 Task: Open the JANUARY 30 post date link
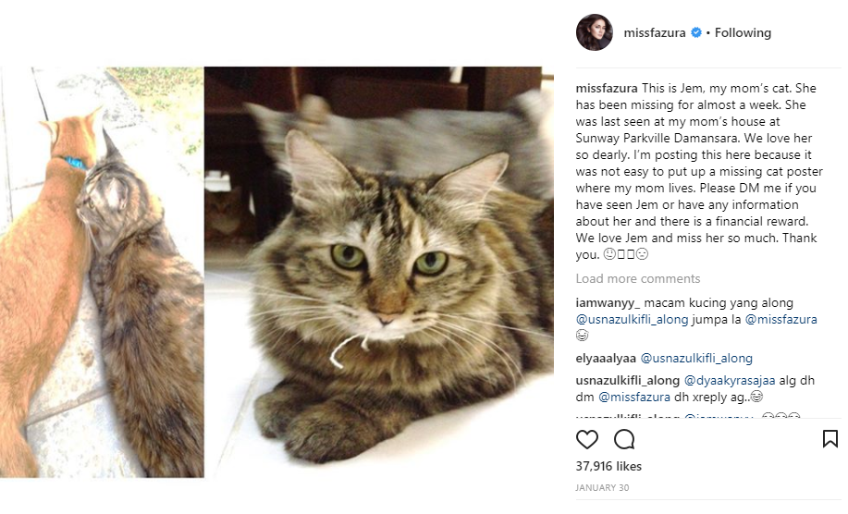point(602,487)
